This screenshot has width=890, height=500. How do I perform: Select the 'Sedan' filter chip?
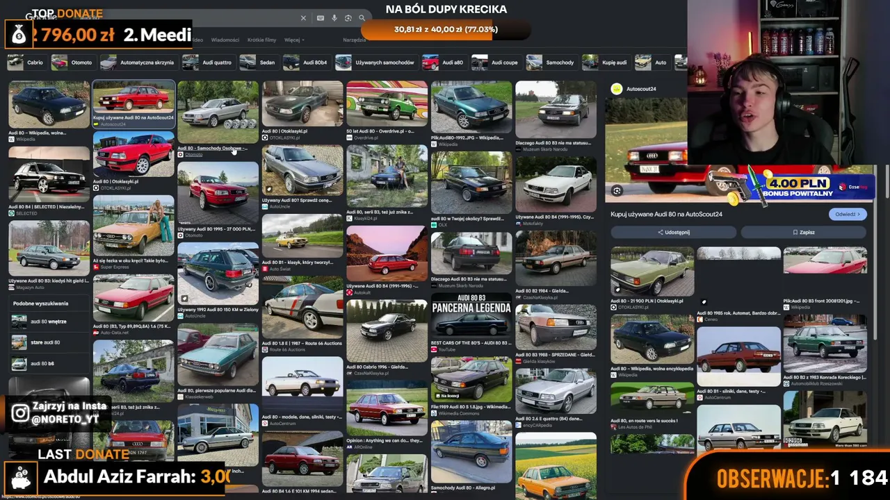pyautogui.click(x=259, y=62)
